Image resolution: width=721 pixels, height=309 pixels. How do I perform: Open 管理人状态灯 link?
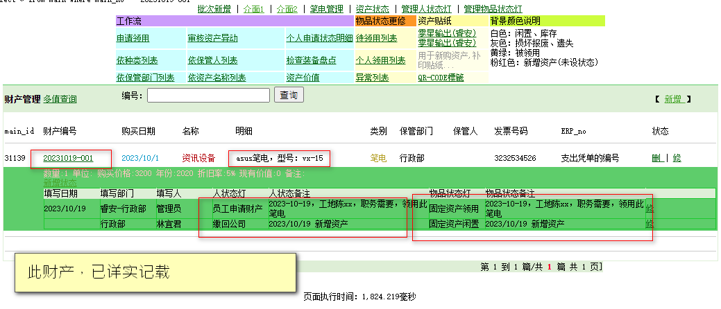[426, 9]
